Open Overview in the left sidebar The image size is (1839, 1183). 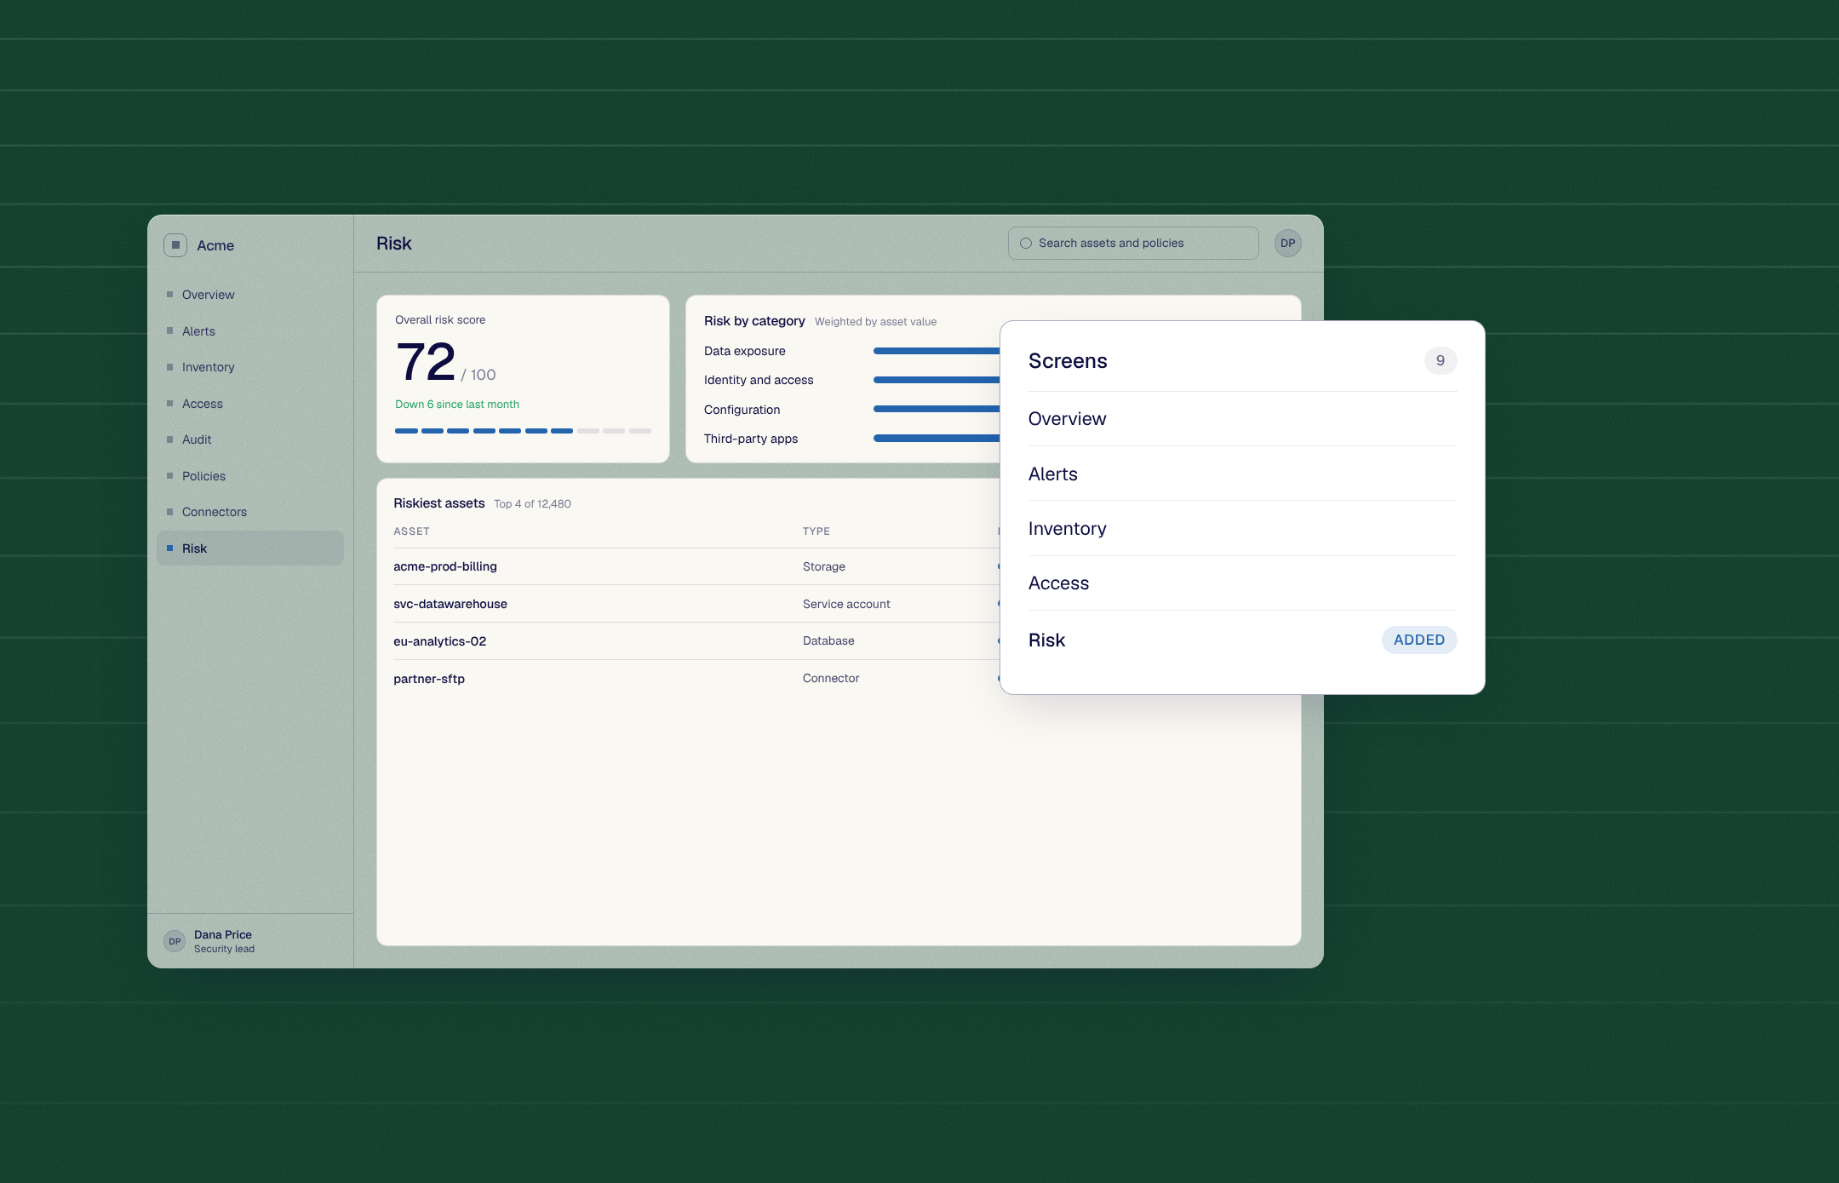250,295
